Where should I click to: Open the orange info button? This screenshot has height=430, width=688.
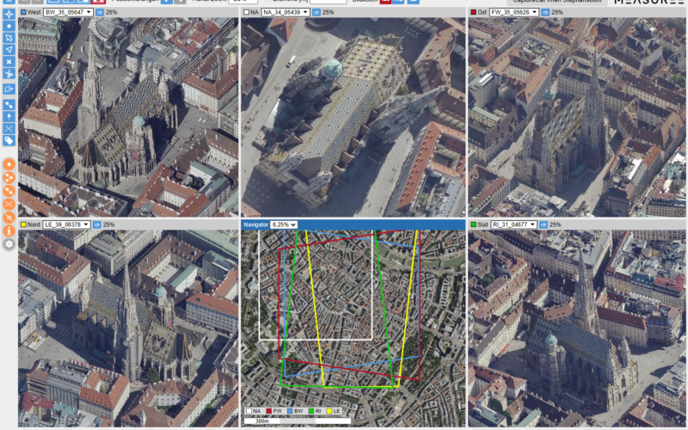pos(9,230)
